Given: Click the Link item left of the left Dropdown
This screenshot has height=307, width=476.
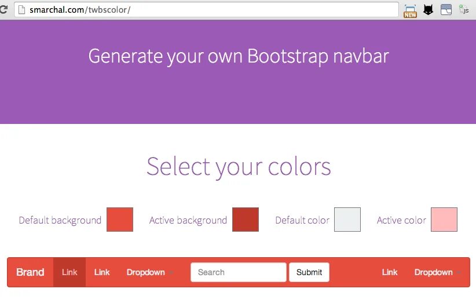Looking at the screenshot, I should click(102, 272).
